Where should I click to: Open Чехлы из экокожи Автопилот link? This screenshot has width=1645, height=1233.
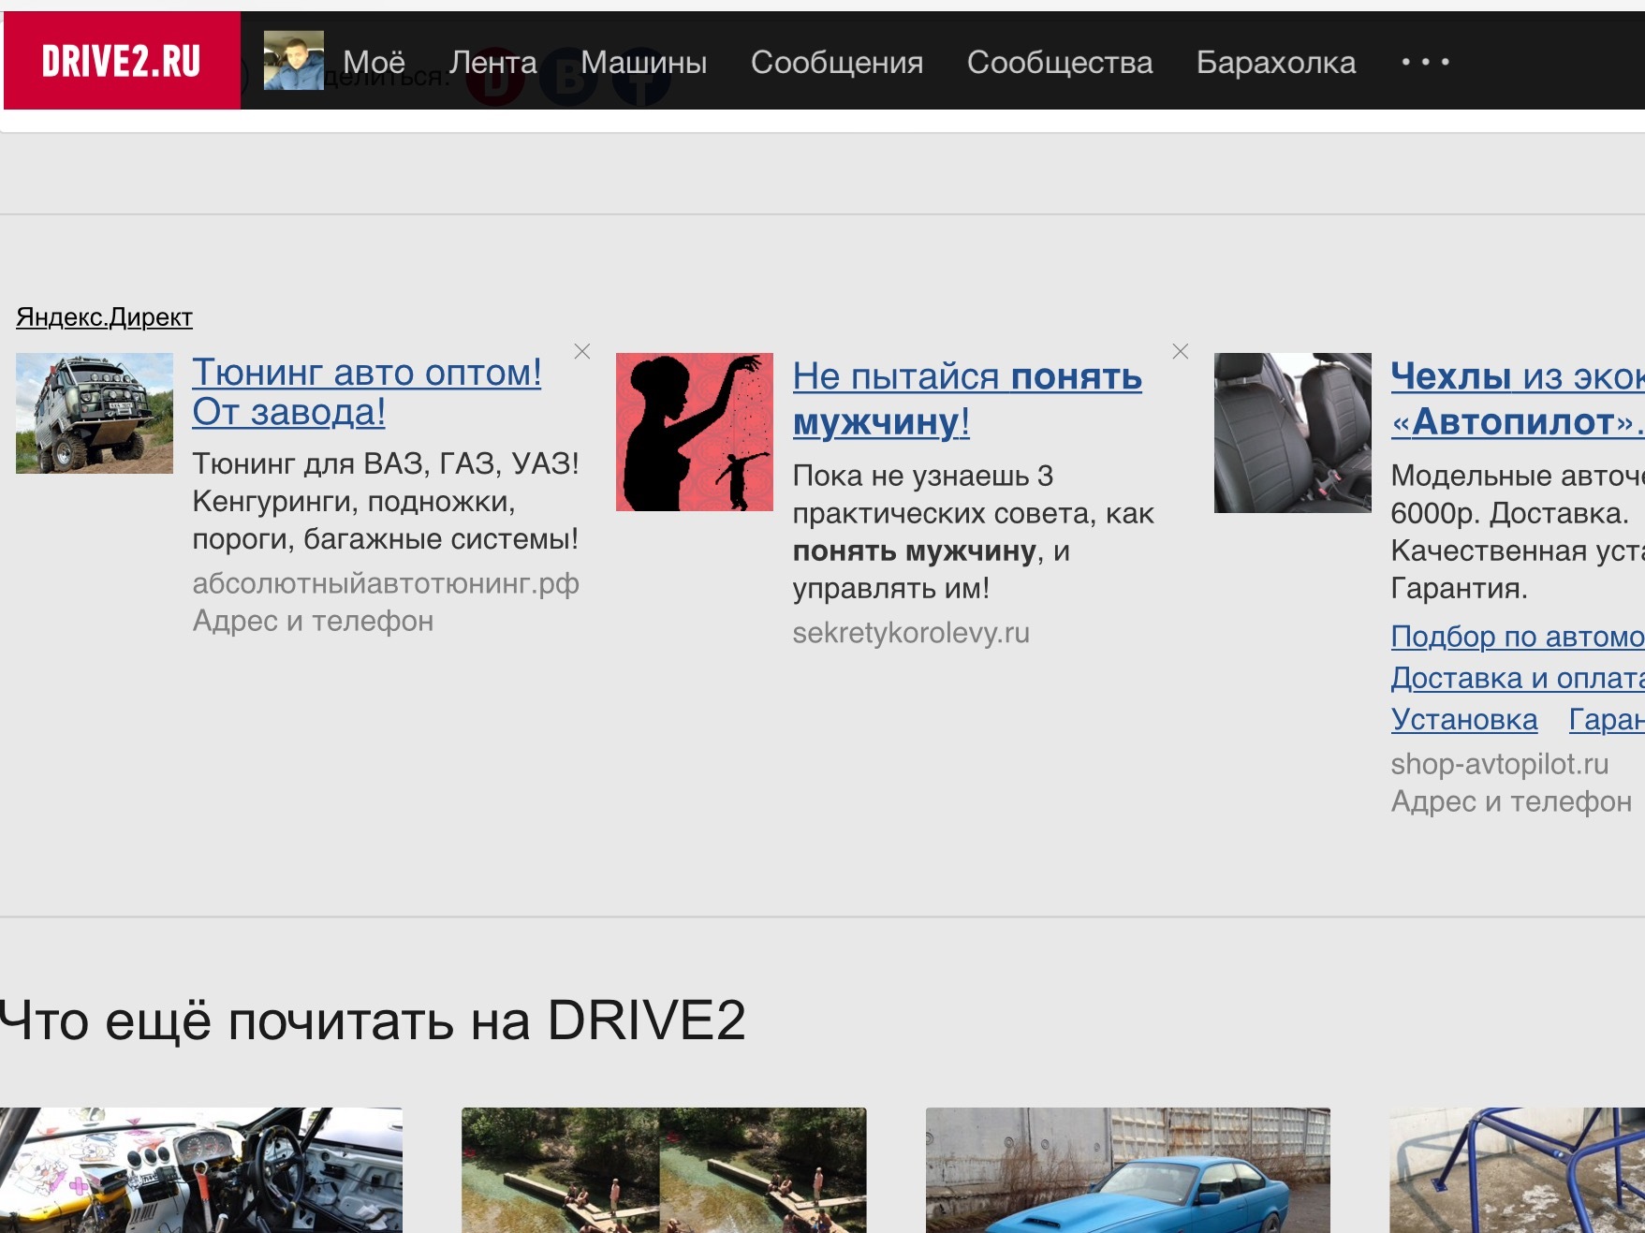[x=1518, y=399]
